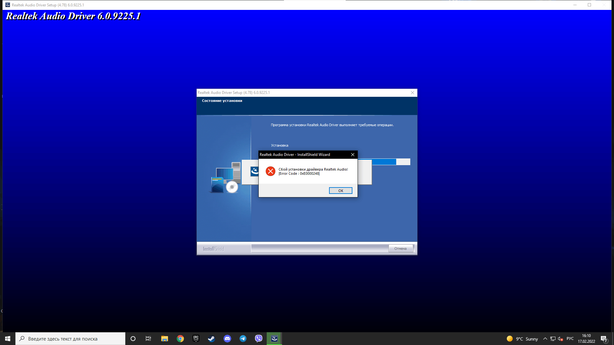Open Task View on the taskbar
The image size is (614, 345).
coord(148,339)
